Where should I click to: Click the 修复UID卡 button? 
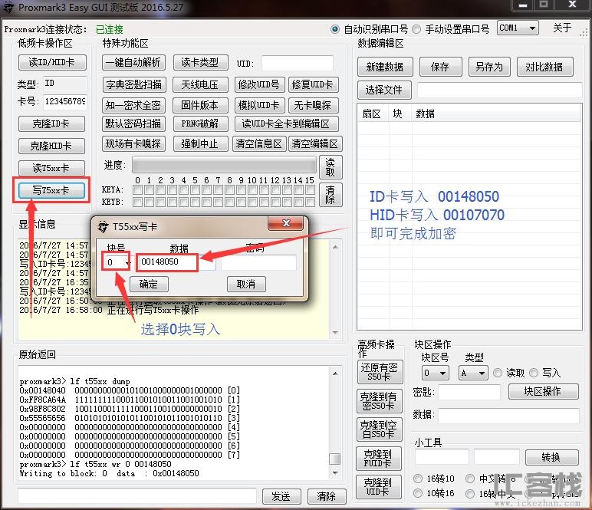(313, 84)
